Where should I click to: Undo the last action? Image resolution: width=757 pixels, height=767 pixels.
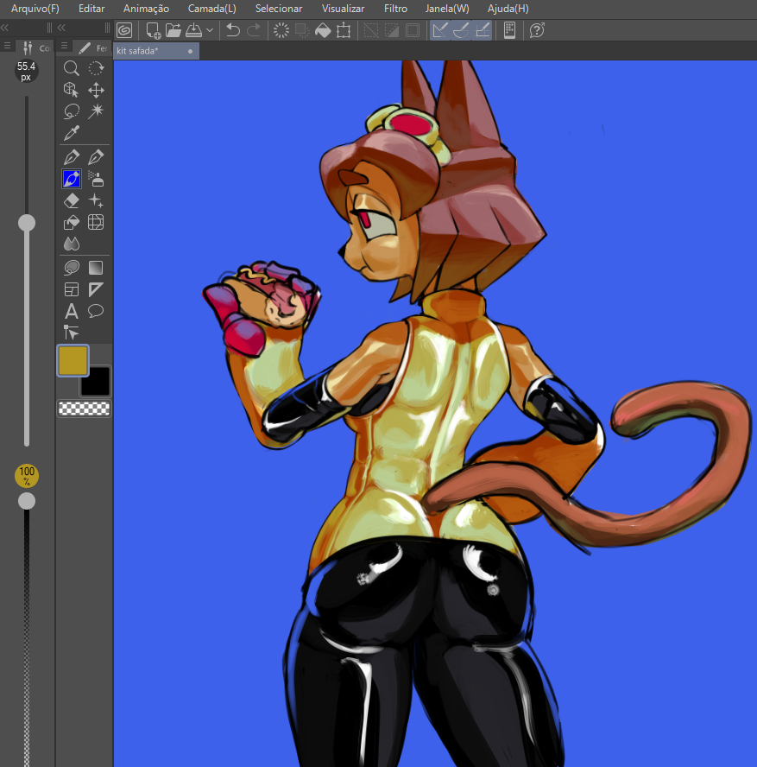click(x=233, y=30)
